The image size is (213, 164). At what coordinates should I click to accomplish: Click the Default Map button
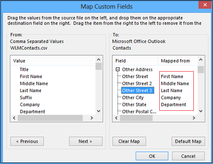(x=188, y=141)
